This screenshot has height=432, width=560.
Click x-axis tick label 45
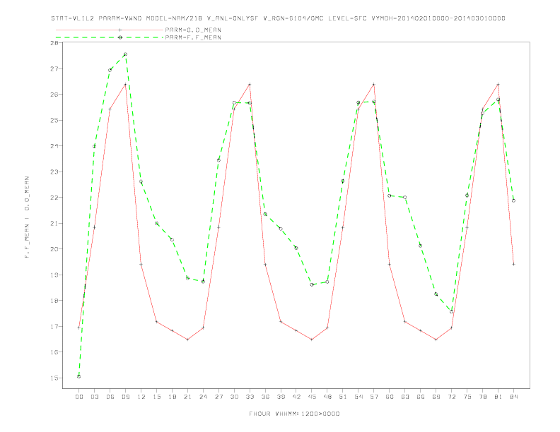tap(312, 397)
